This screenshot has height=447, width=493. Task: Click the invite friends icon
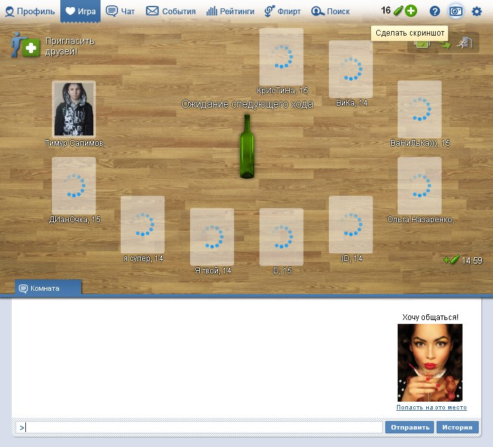point(25,45)
